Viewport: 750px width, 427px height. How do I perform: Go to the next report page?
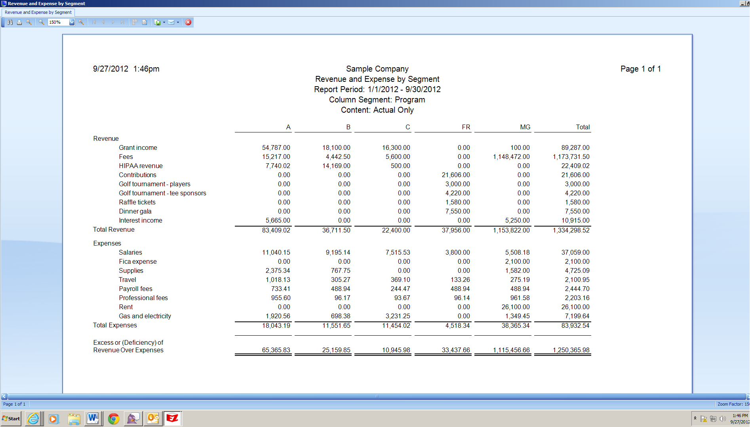coord(113,22)
